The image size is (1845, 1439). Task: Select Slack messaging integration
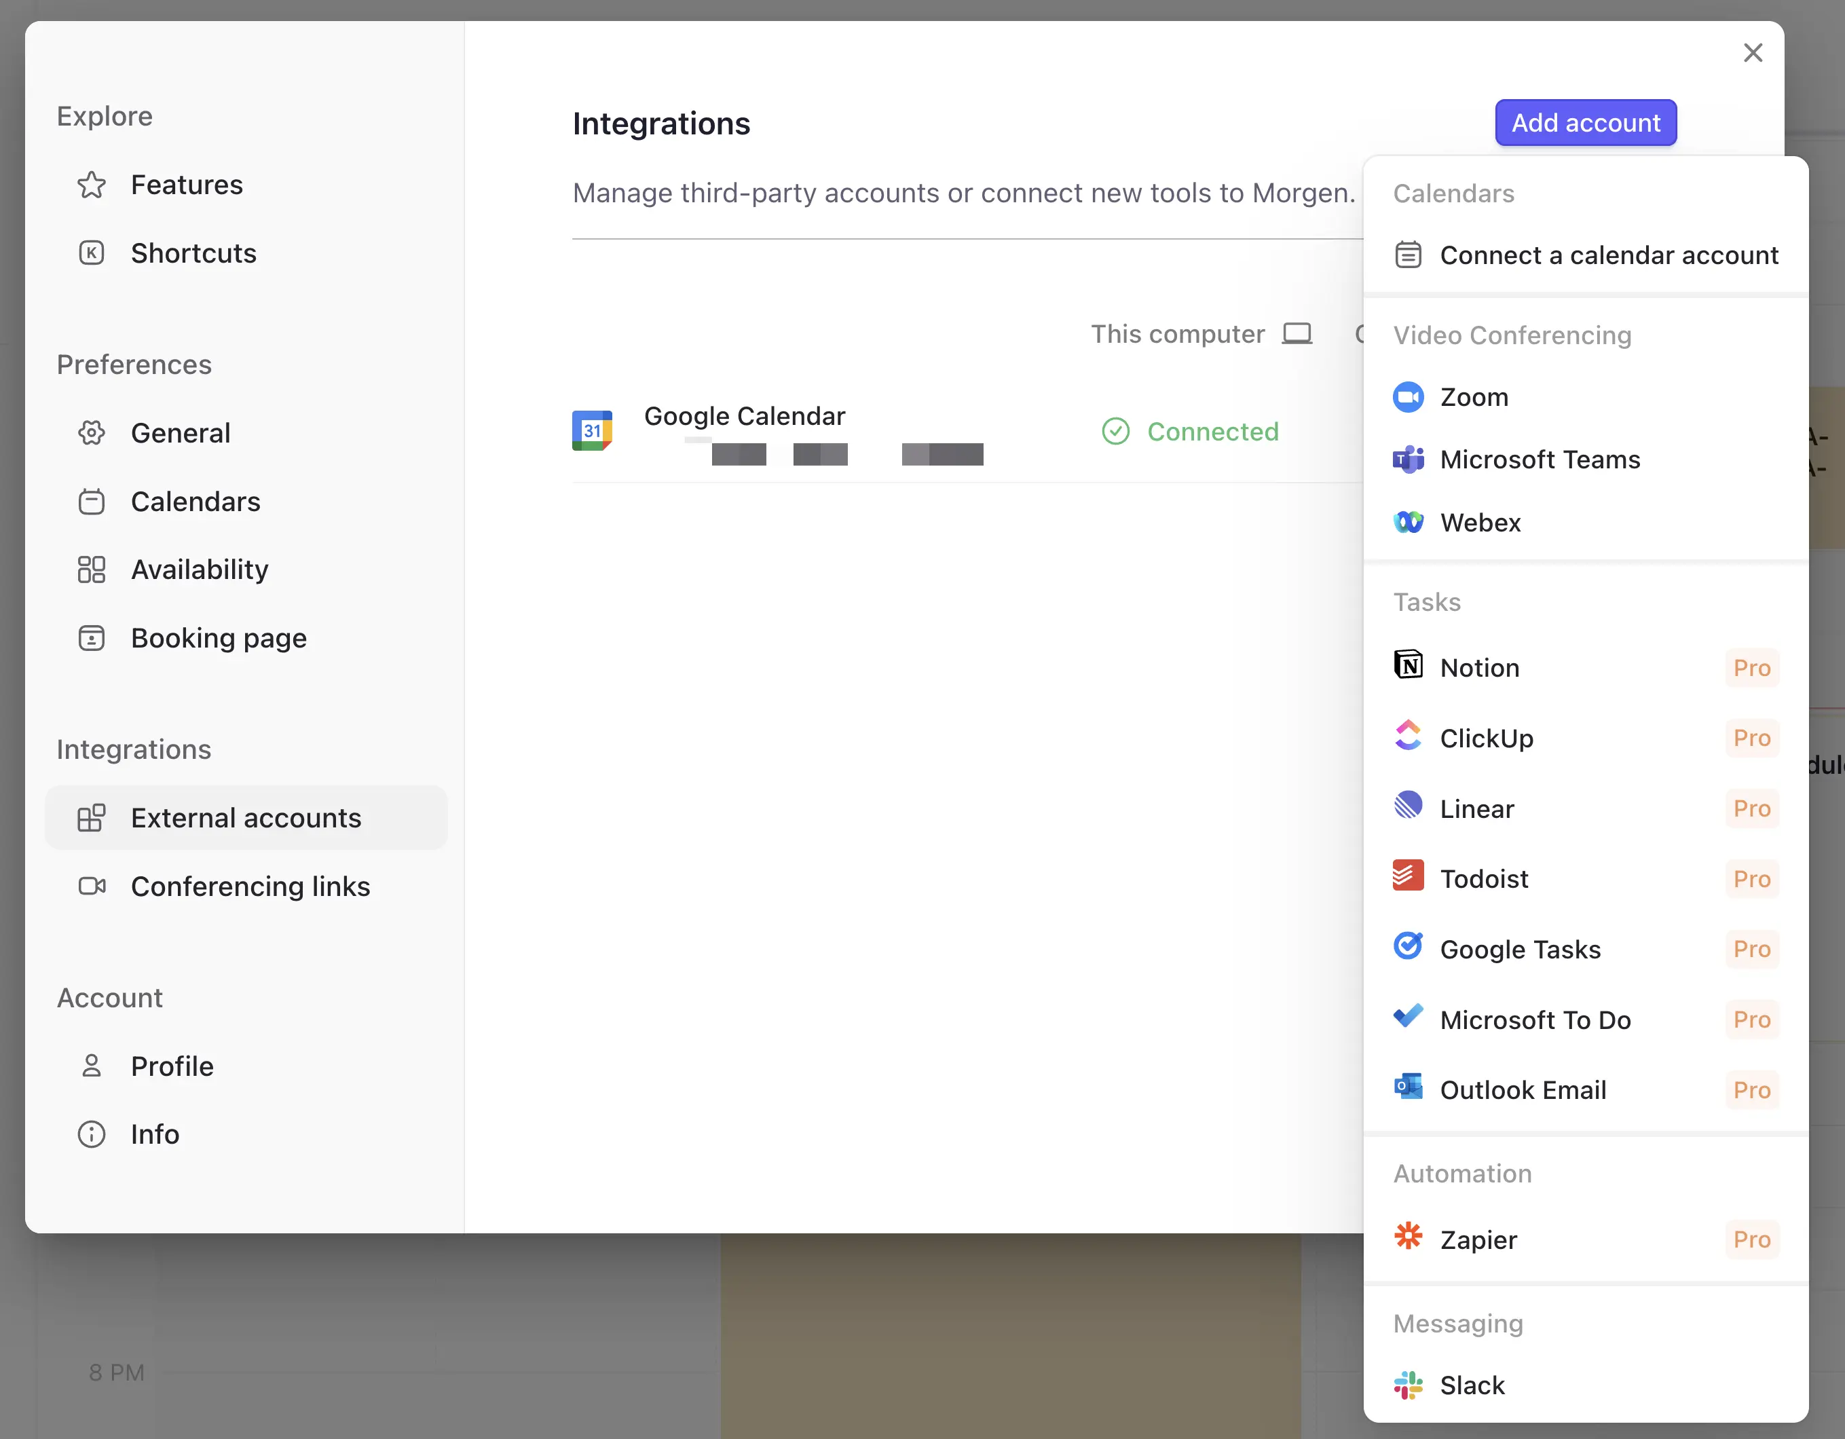[x=1586, y=1386]
